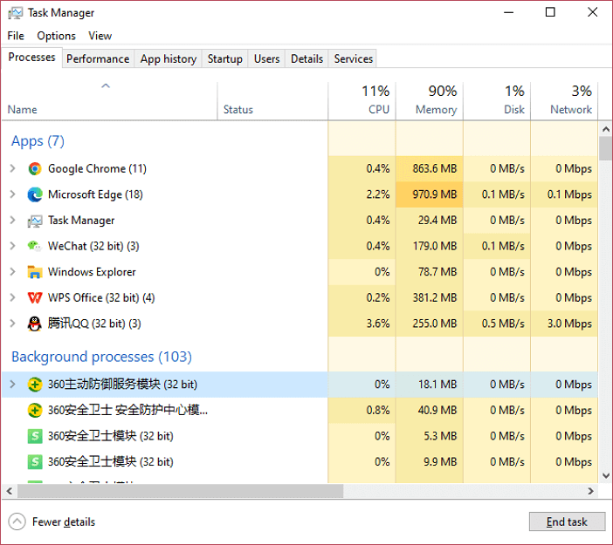Click the vertical scrollbar thumb
Viewport: 613px width, 545px height.
[x=606, y=148]
